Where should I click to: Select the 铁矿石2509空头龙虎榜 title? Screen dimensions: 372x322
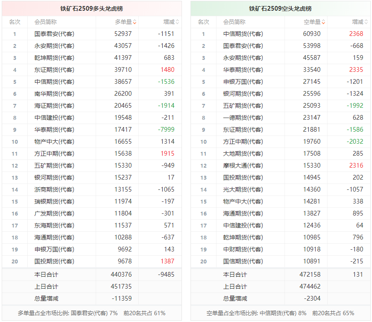281,9
